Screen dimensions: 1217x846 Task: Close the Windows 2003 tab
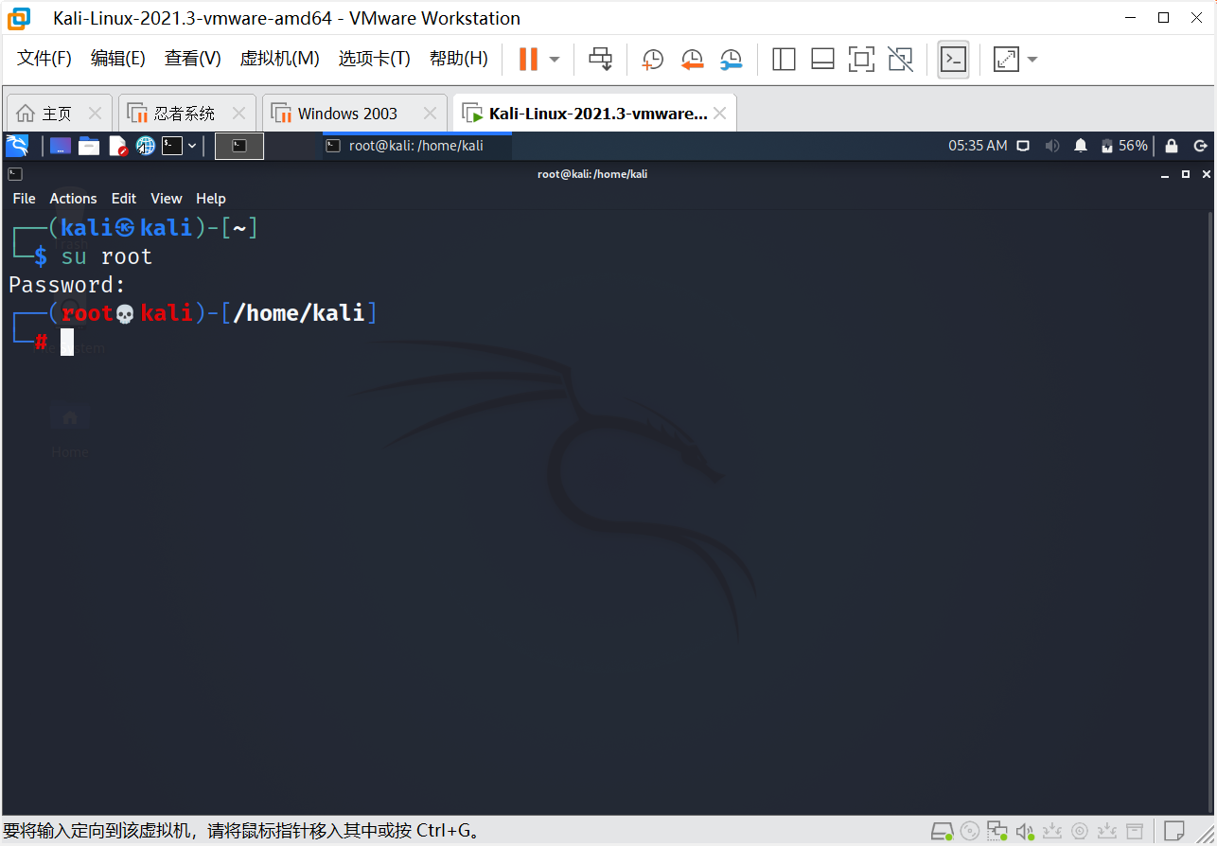[431, 114]
